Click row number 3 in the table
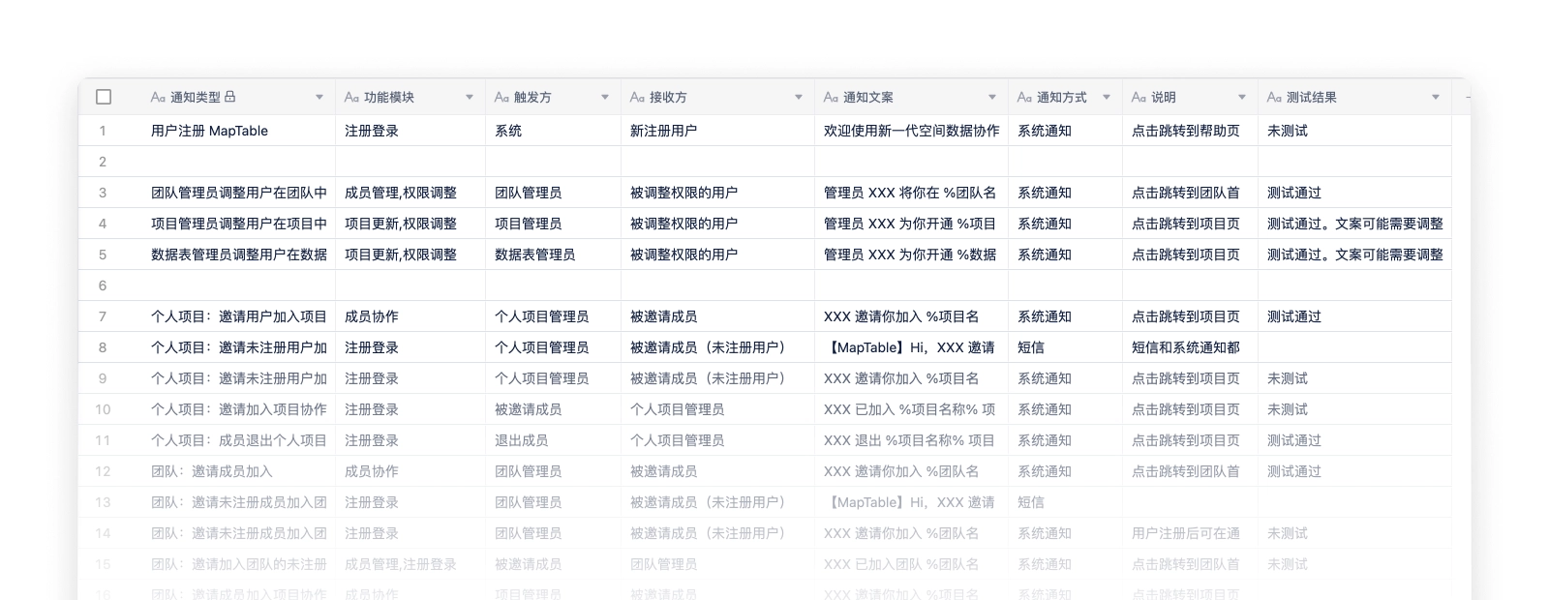Screen dimensions: 1549x600 tap(103, 193)
